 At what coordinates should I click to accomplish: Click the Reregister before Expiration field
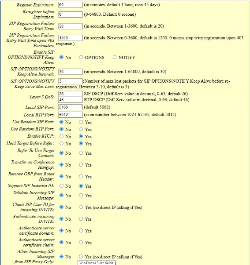(71, 15)
